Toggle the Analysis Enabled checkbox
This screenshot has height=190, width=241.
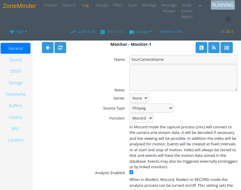tap(131, 172)
